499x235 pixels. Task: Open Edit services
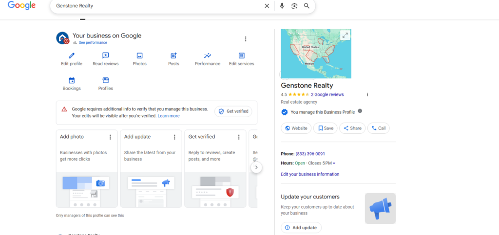[x=242, y=59]
